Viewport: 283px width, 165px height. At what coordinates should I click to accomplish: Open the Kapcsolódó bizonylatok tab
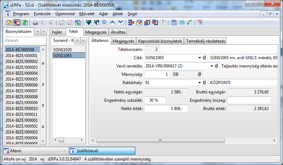pos(160,41)
